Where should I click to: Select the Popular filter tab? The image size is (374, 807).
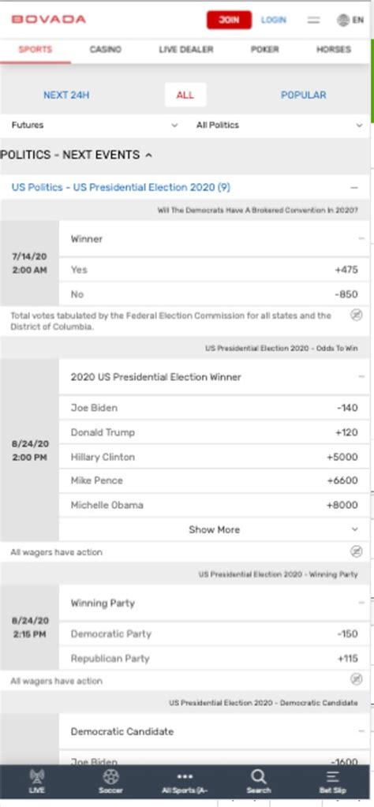point(304,95)
